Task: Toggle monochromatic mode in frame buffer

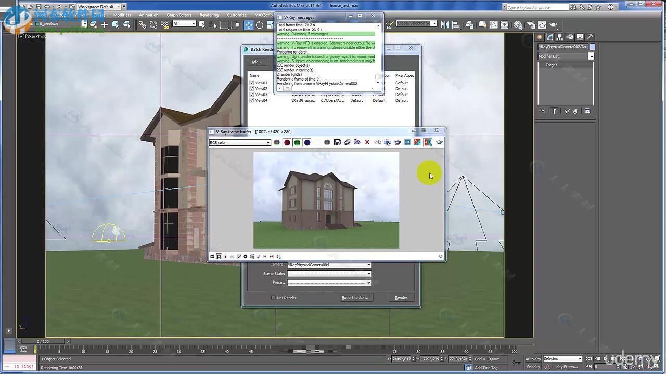Action: 327,142
